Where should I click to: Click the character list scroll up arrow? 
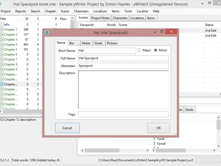pyautogui.click(x=219, y=117)
